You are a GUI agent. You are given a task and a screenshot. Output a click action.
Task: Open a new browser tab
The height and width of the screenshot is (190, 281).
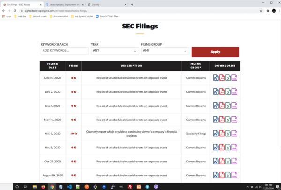(132, 5)
